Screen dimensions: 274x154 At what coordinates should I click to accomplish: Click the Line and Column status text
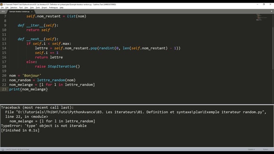coord(17,149)
